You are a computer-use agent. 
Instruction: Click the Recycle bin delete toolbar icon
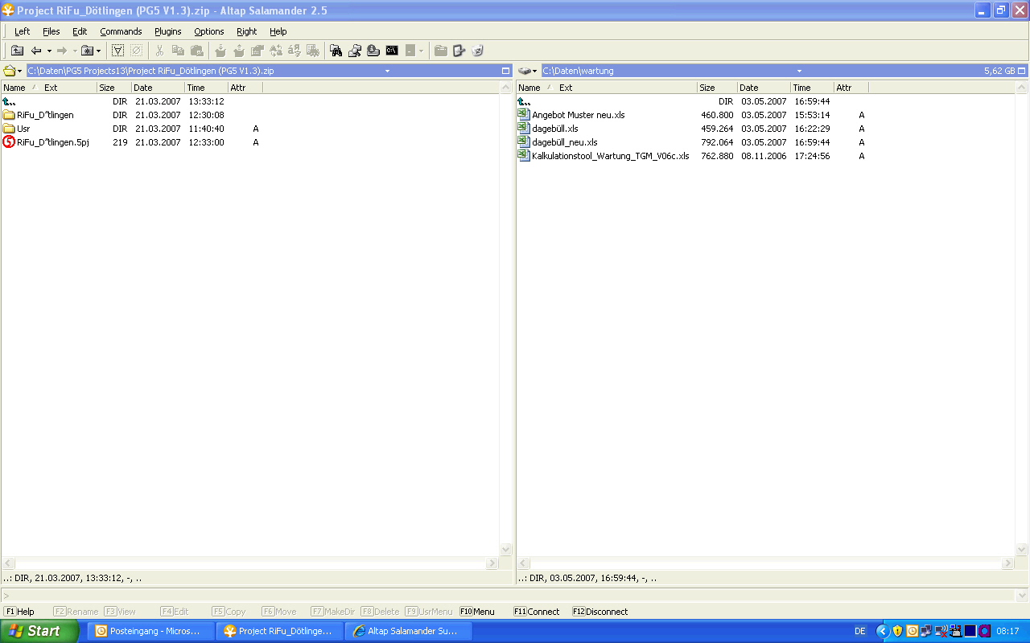[477, 51]
